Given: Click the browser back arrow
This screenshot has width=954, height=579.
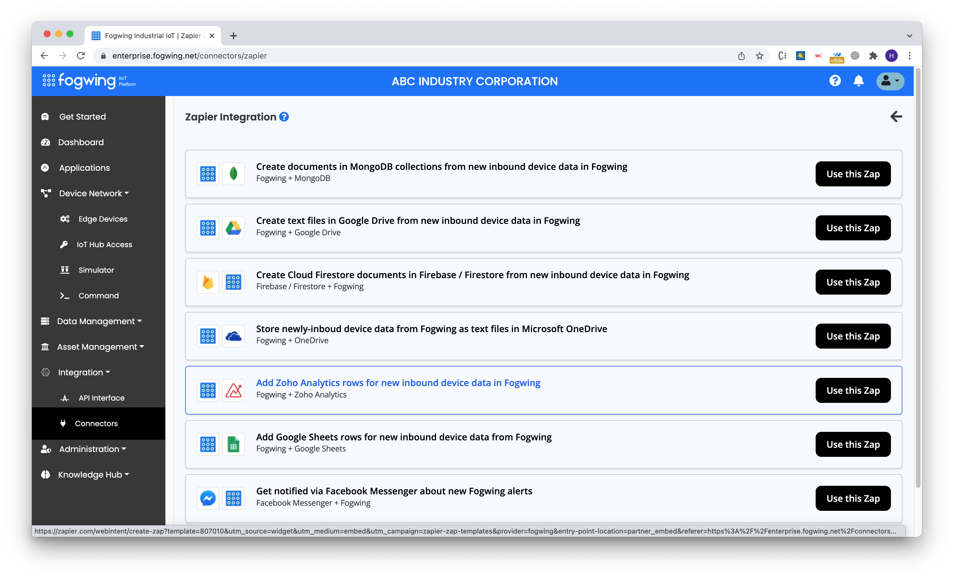Looking at the screenshot, I should click(45, 56).
